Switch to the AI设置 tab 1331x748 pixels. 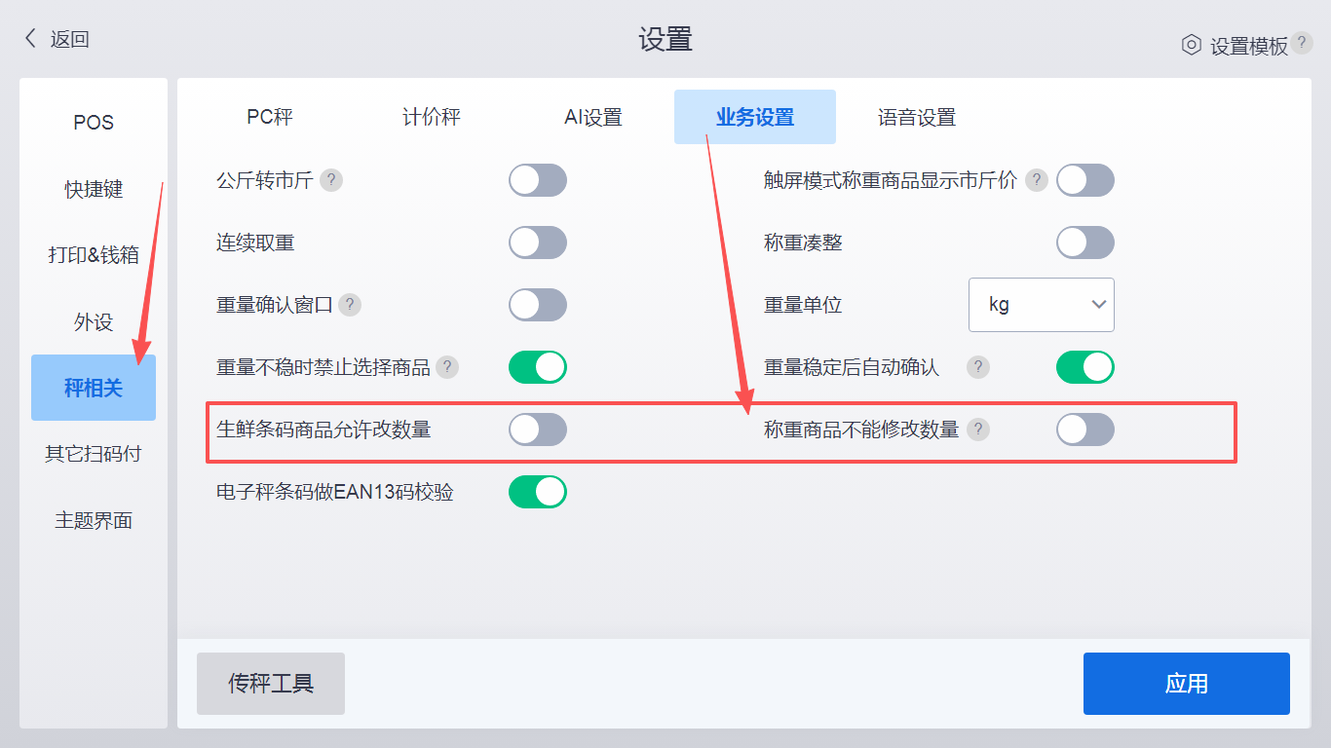592,118
